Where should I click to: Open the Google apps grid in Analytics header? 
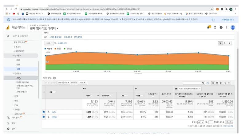click(x=215, y=28)
